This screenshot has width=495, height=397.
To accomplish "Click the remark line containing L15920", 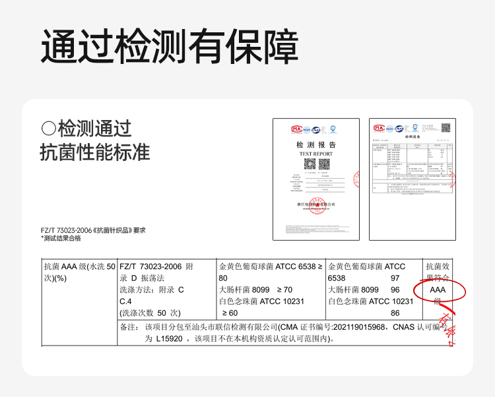I will 240,339.
